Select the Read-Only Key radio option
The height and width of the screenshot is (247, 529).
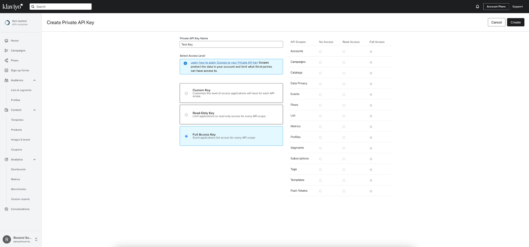(x=186, y=115)
